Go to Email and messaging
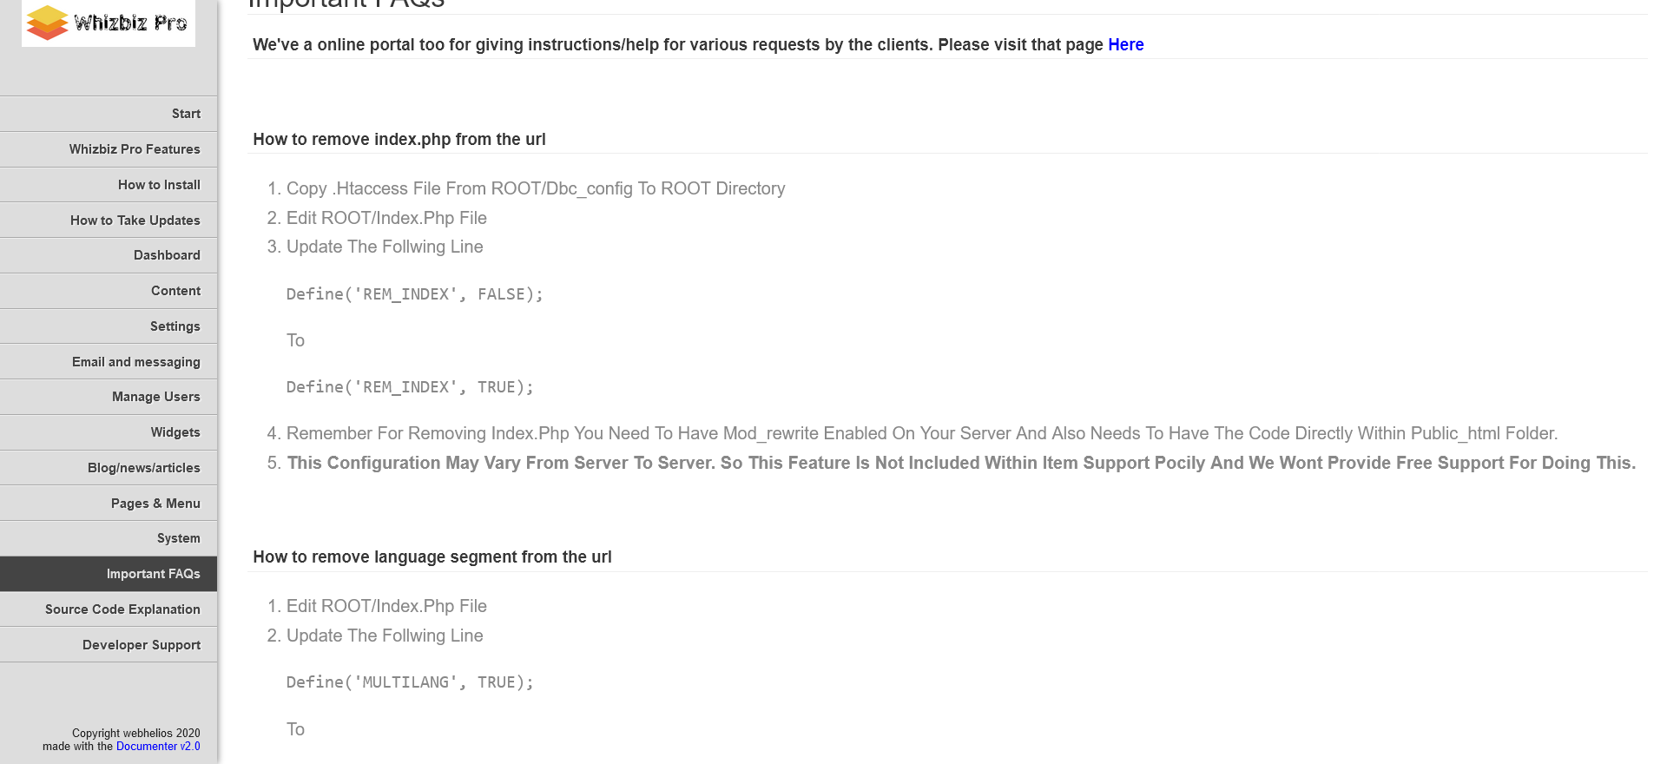The height and width of the screenshot is (764, 1667). (109, 362)
